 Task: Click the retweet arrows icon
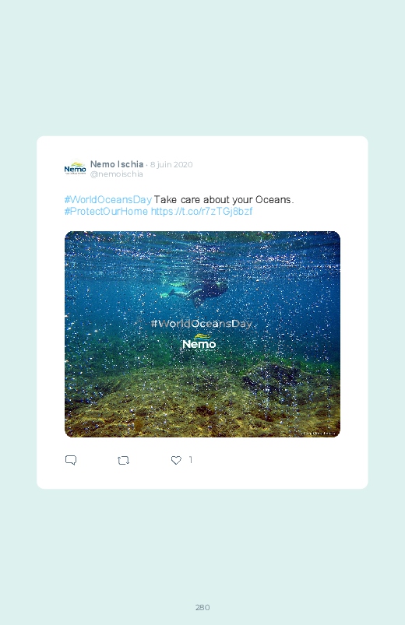[x=123, y=460]
